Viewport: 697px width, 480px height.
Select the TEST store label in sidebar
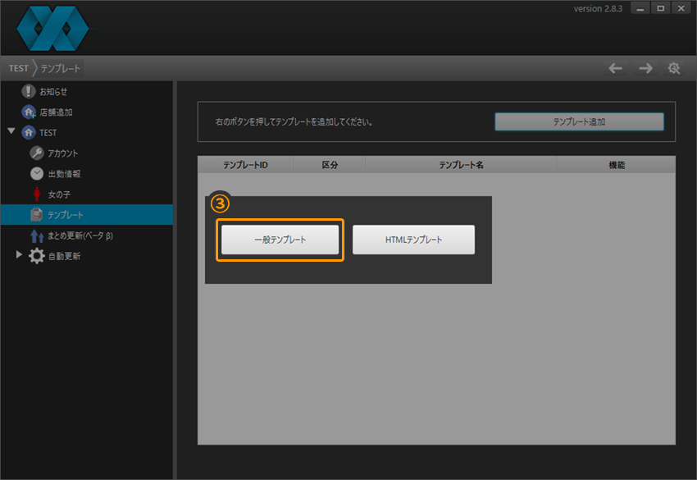(x=48, y=133)
